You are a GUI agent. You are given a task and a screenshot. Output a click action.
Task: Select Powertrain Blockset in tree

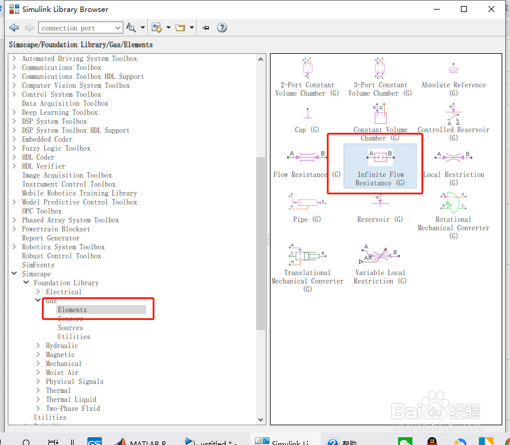coord(56,229)
